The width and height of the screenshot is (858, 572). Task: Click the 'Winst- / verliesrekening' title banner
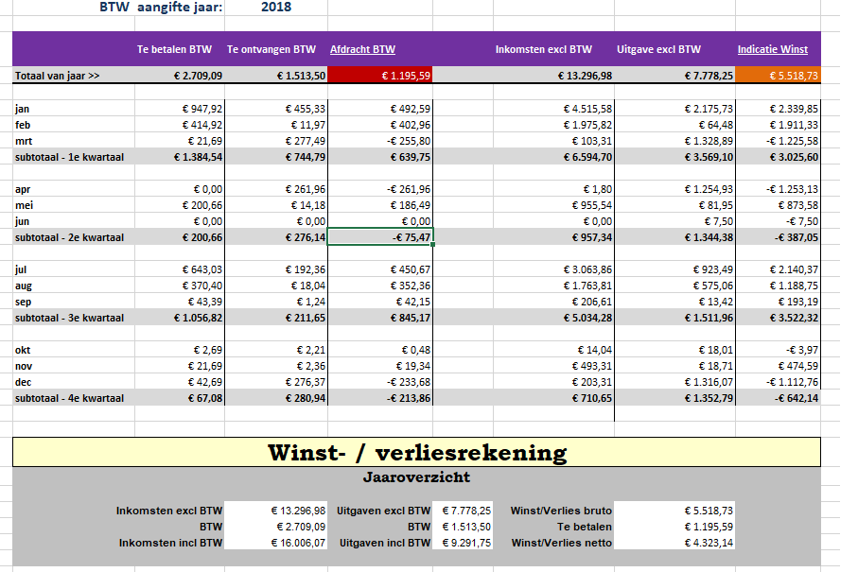[x=416, y=452]
